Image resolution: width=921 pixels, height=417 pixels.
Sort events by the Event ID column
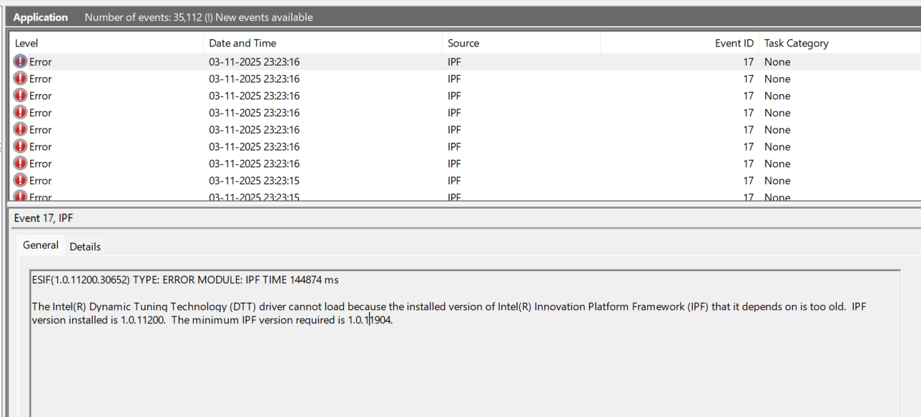coord(679,43)
